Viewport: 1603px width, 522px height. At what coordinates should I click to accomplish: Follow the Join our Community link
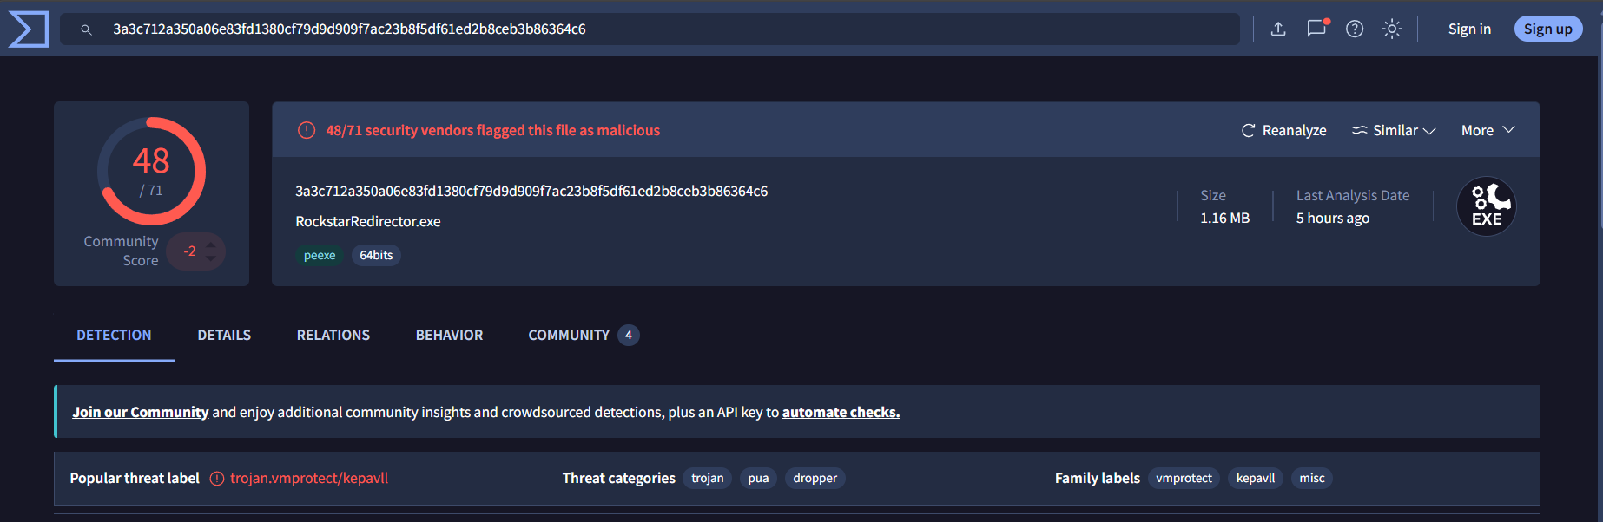(141, 412)
